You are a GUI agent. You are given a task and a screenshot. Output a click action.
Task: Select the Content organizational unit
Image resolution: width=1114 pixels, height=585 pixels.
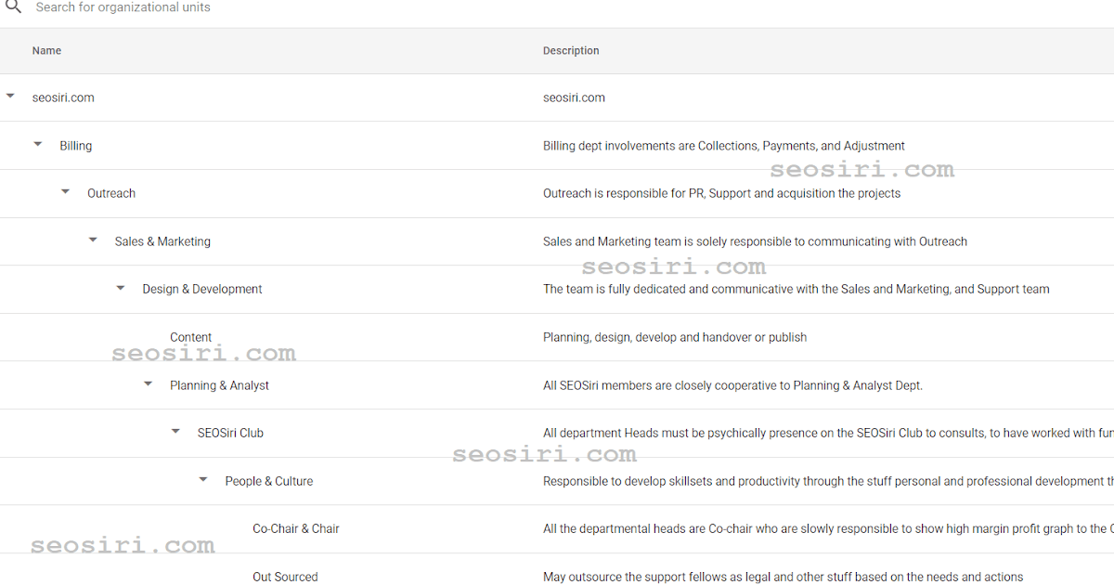click(190, 336)
